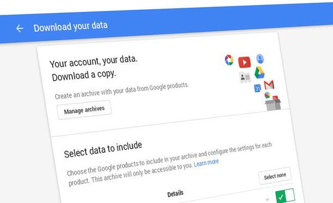Image resolution: width=333 pixels, height=203 pixels.
Task: Click the small red feed icon
Action: pyautogui.click(x=275, y=98)
